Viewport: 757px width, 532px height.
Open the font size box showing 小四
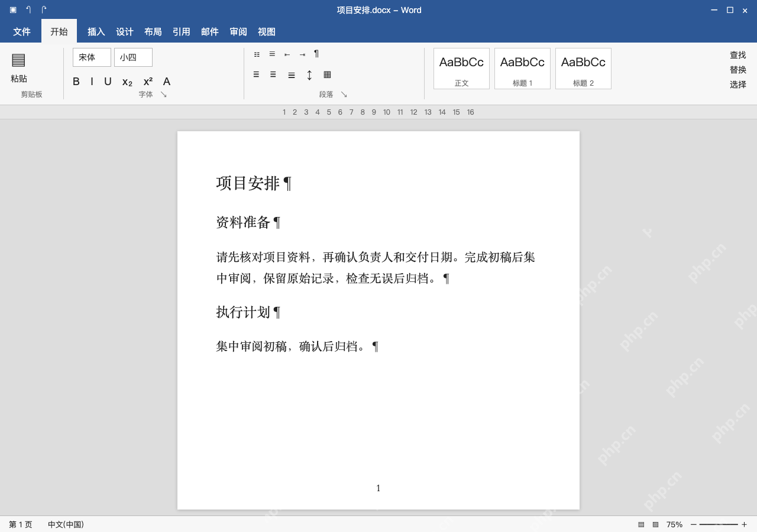[133, 57]
